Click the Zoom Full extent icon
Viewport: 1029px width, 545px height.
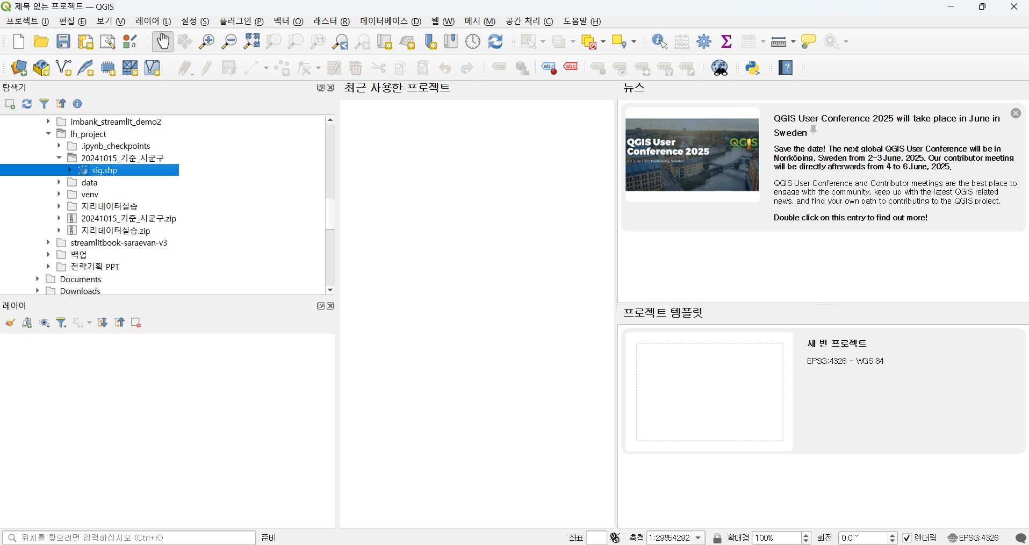coord(251,41)
